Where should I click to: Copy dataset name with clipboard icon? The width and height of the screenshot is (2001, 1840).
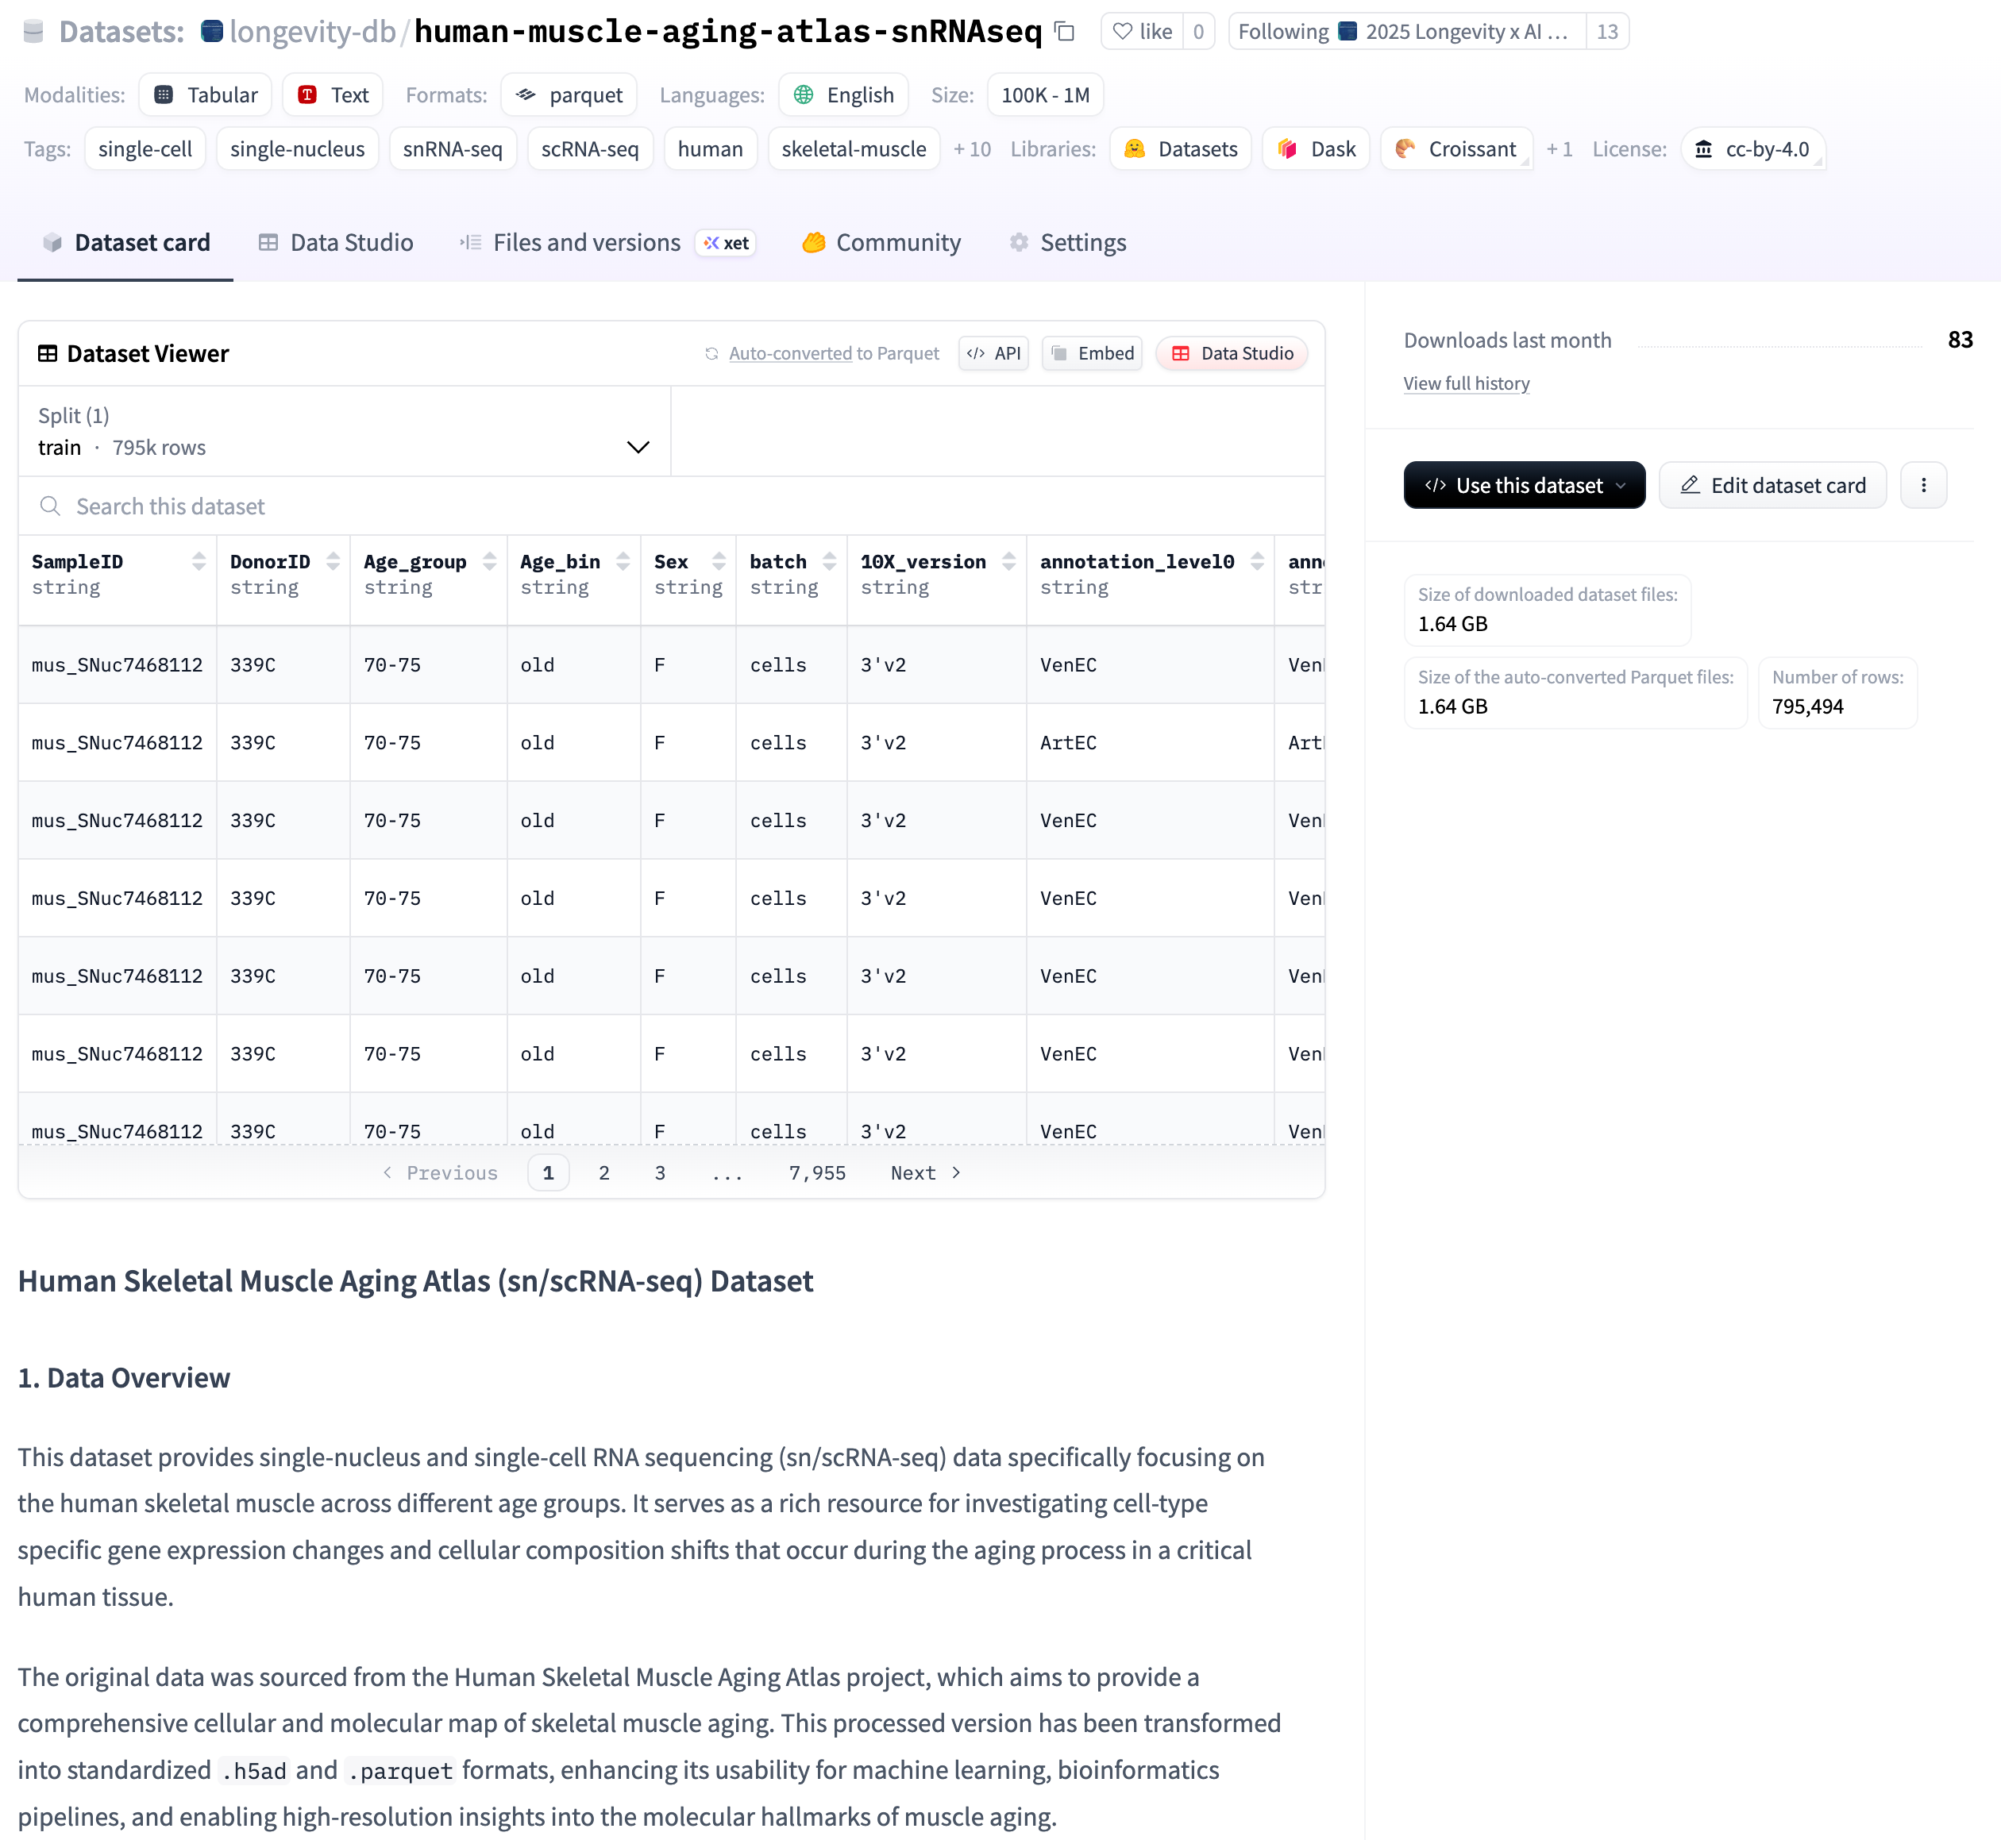click(x=1065, y=32)
